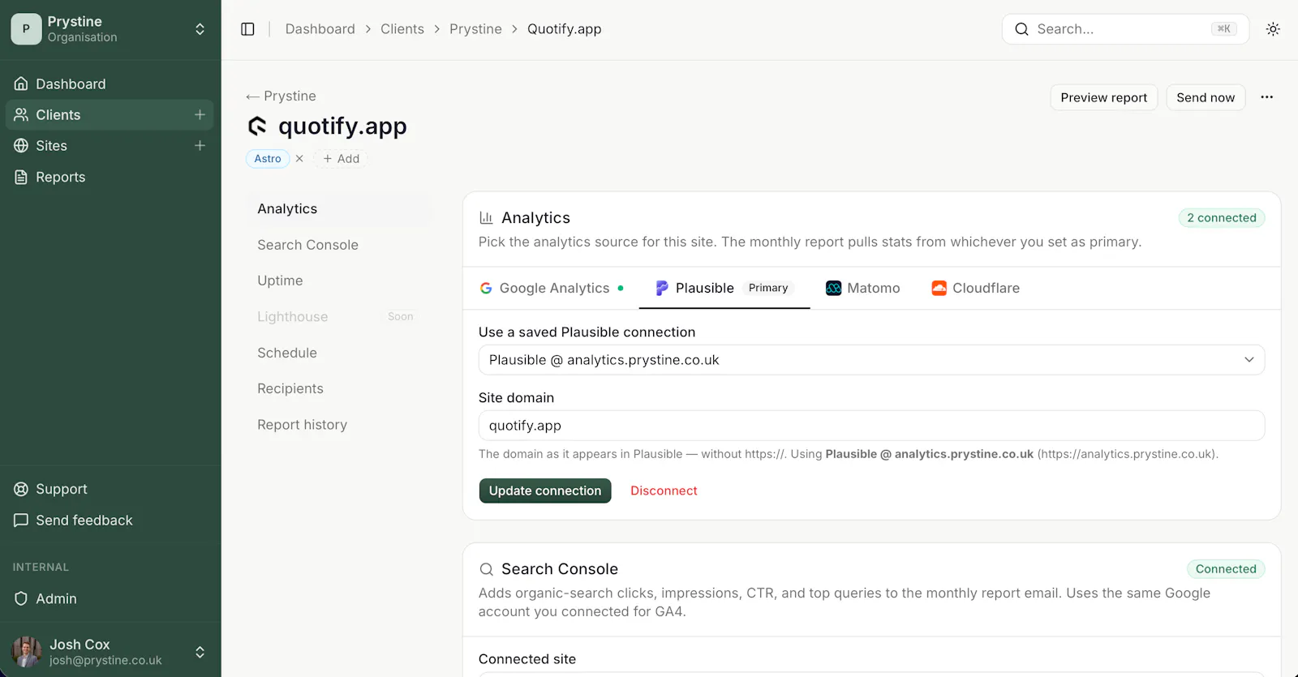Viewport: 1298px width, 677px height.
Task: Open the Preview report button
Action: (x=1104, y=97)
